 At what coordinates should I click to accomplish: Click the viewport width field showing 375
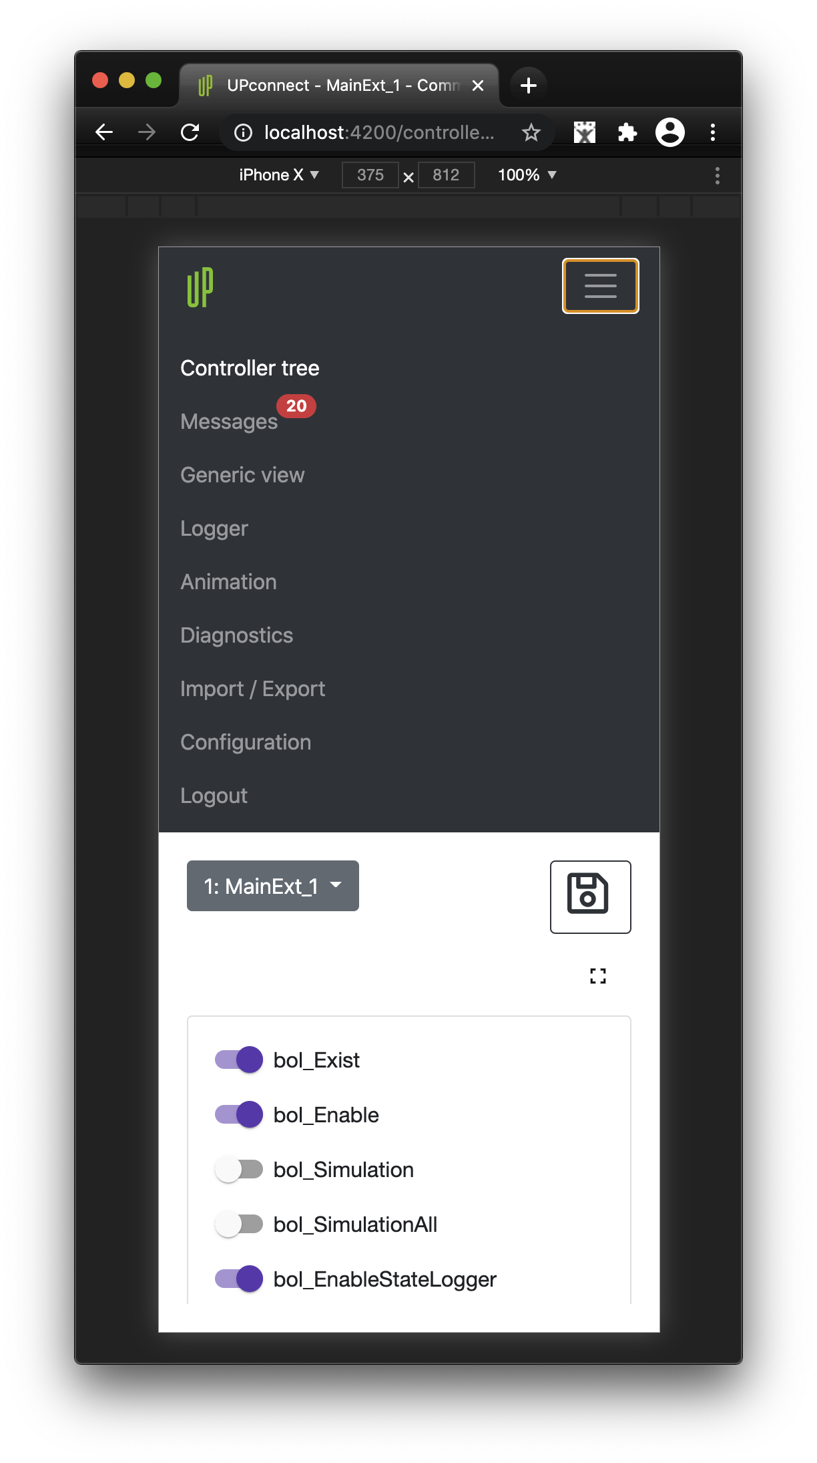[x=370, y=175]
